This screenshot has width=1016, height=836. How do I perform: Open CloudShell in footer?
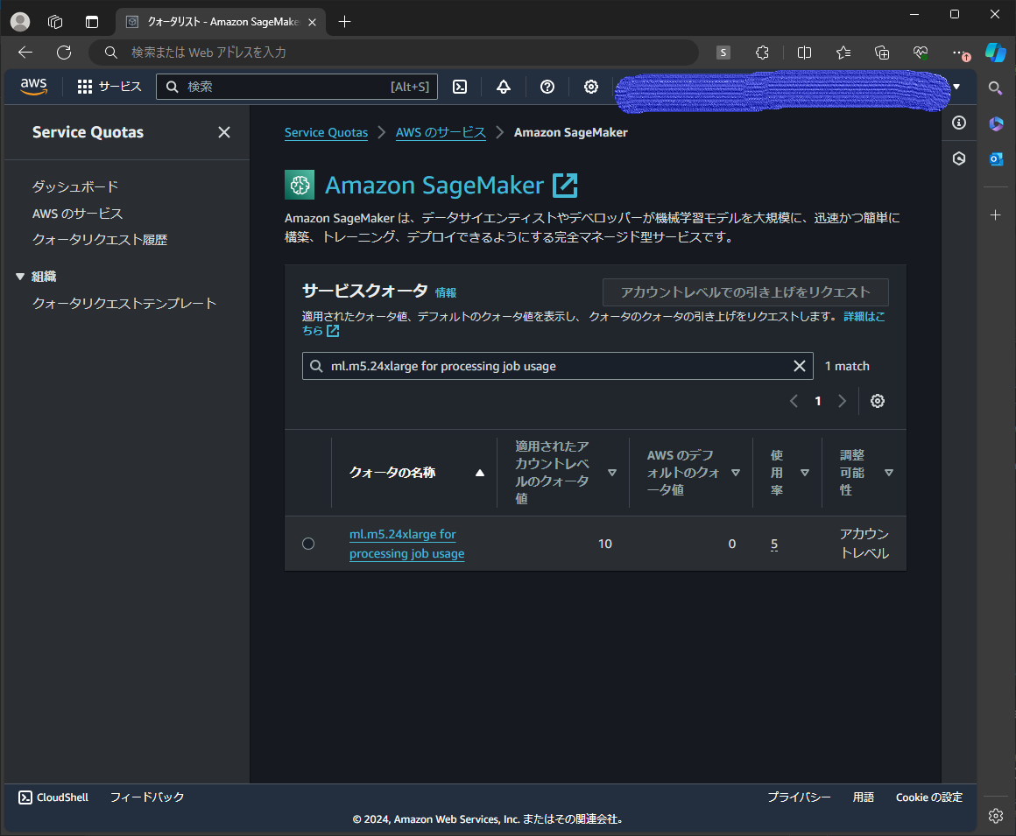[53, 797]
